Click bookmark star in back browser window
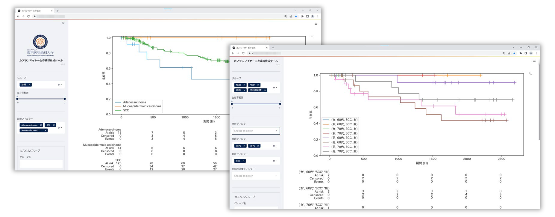 click(x=296, y=16)
